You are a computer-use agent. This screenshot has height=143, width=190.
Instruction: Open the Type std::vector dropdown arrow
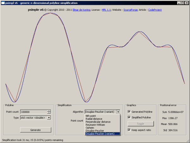pyautogui.click(x=49, y=118)
